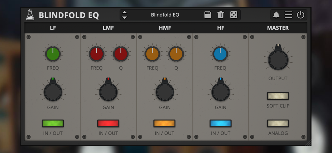The height and width of the screenshot is (153, 332).
Task: Click the ANALOG label
Action: (278, 133)
